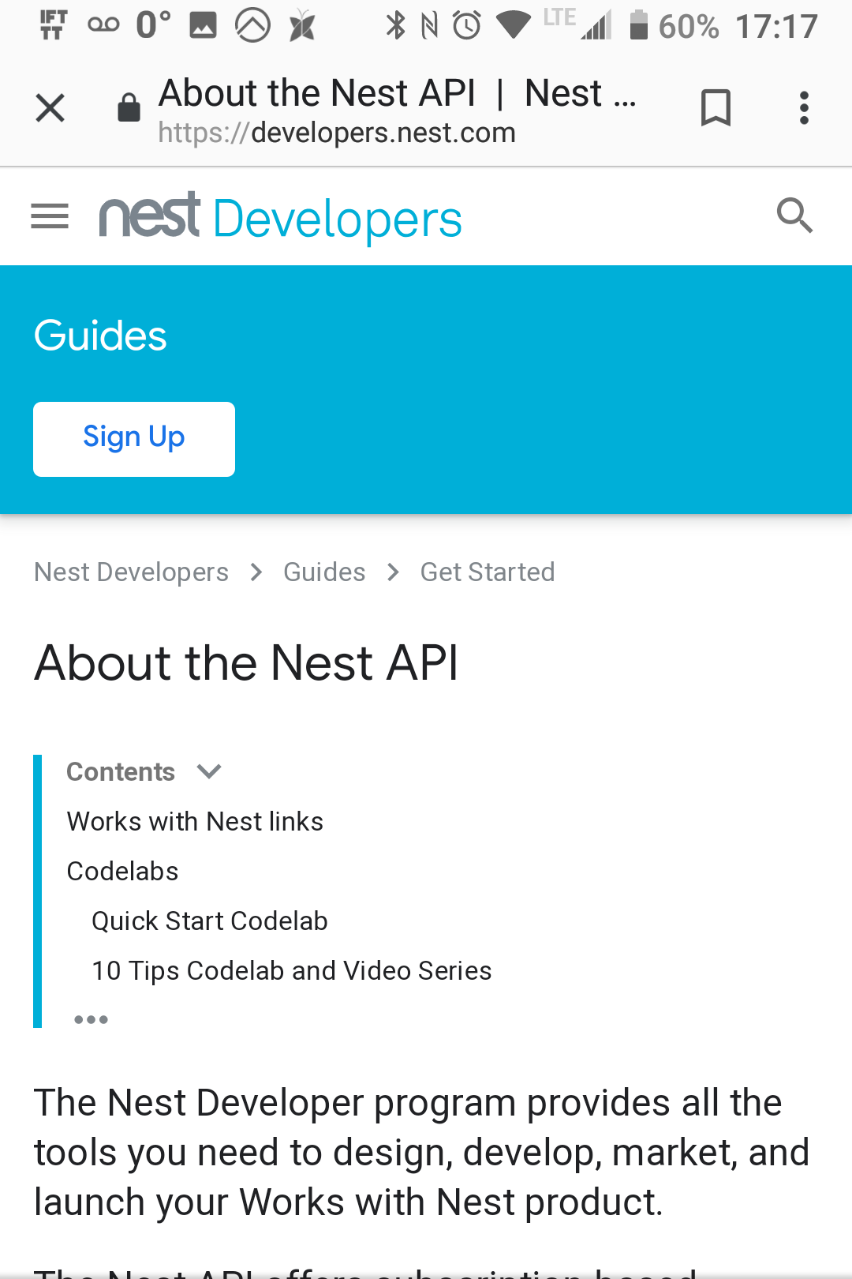Jump to the Quick Start Codelab section

[x=209, y=921]
